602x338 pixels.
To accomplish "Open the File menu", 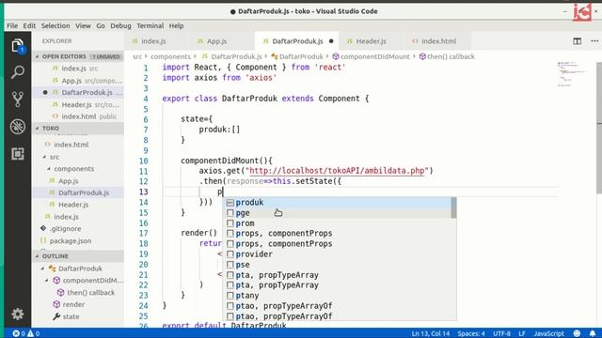I will tap(12, 25).
